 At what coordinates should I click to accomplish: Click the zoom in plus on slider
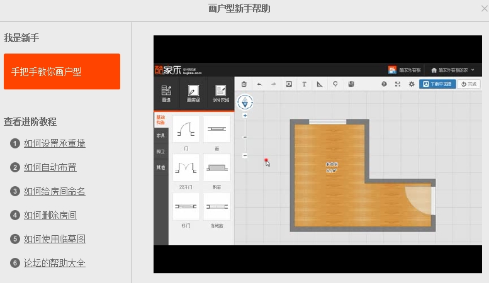pos(245,116)
